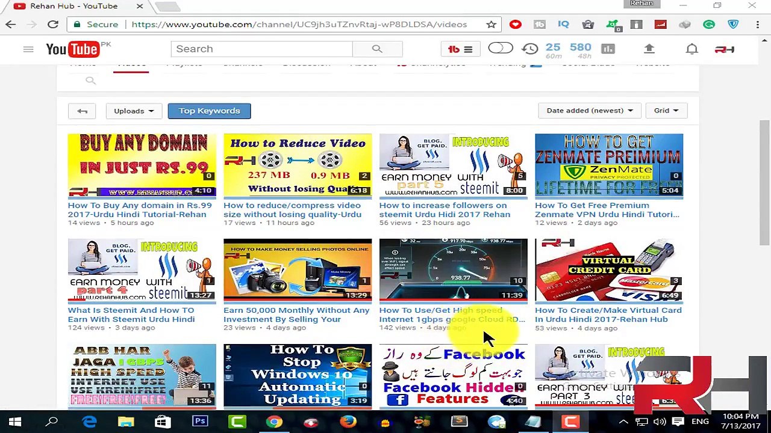Click the search magnifier button
Screen dimensions: 771x433
coord(377,49)
